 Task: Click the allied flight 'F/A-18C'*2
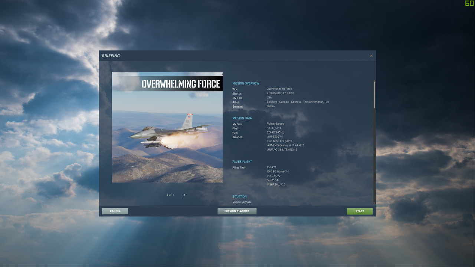coord(273,176)
